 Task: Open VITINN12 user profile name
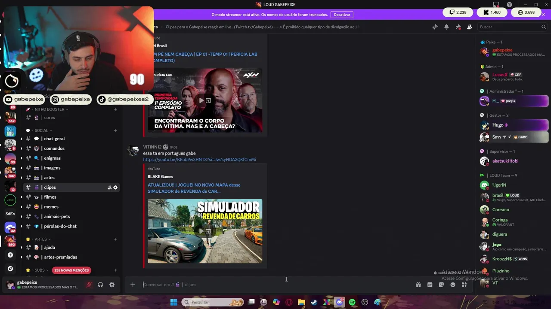(x=152, y=147)
